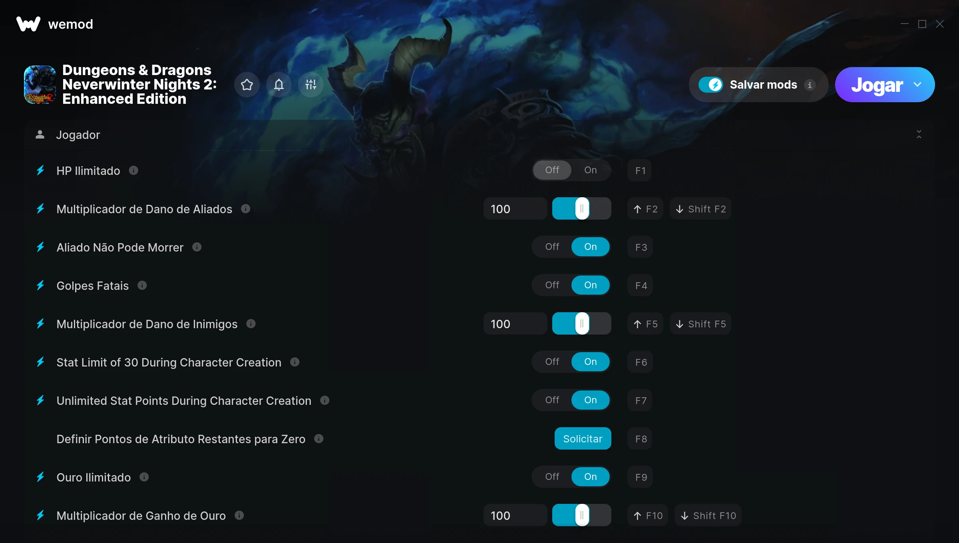The height and width of the screenshot is (543, 959).
Task: Toggle the Salvar mods switch
Action: pyautogui.click(x=710, y=85)
